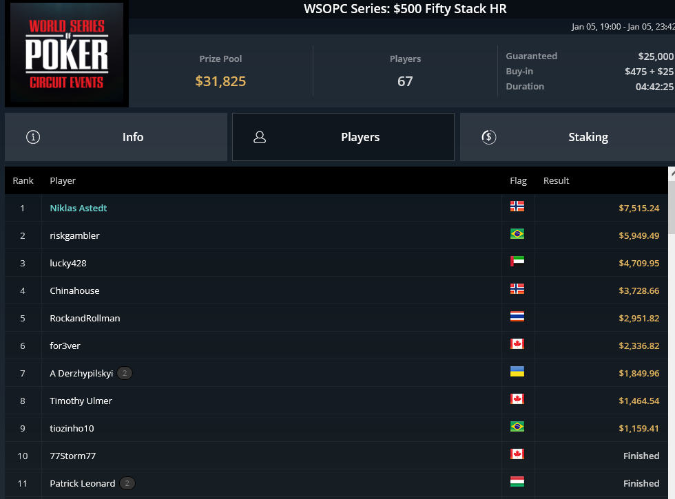Click the scrollbar up arrow of player list
675x499 pixels.
coord(672,173)
